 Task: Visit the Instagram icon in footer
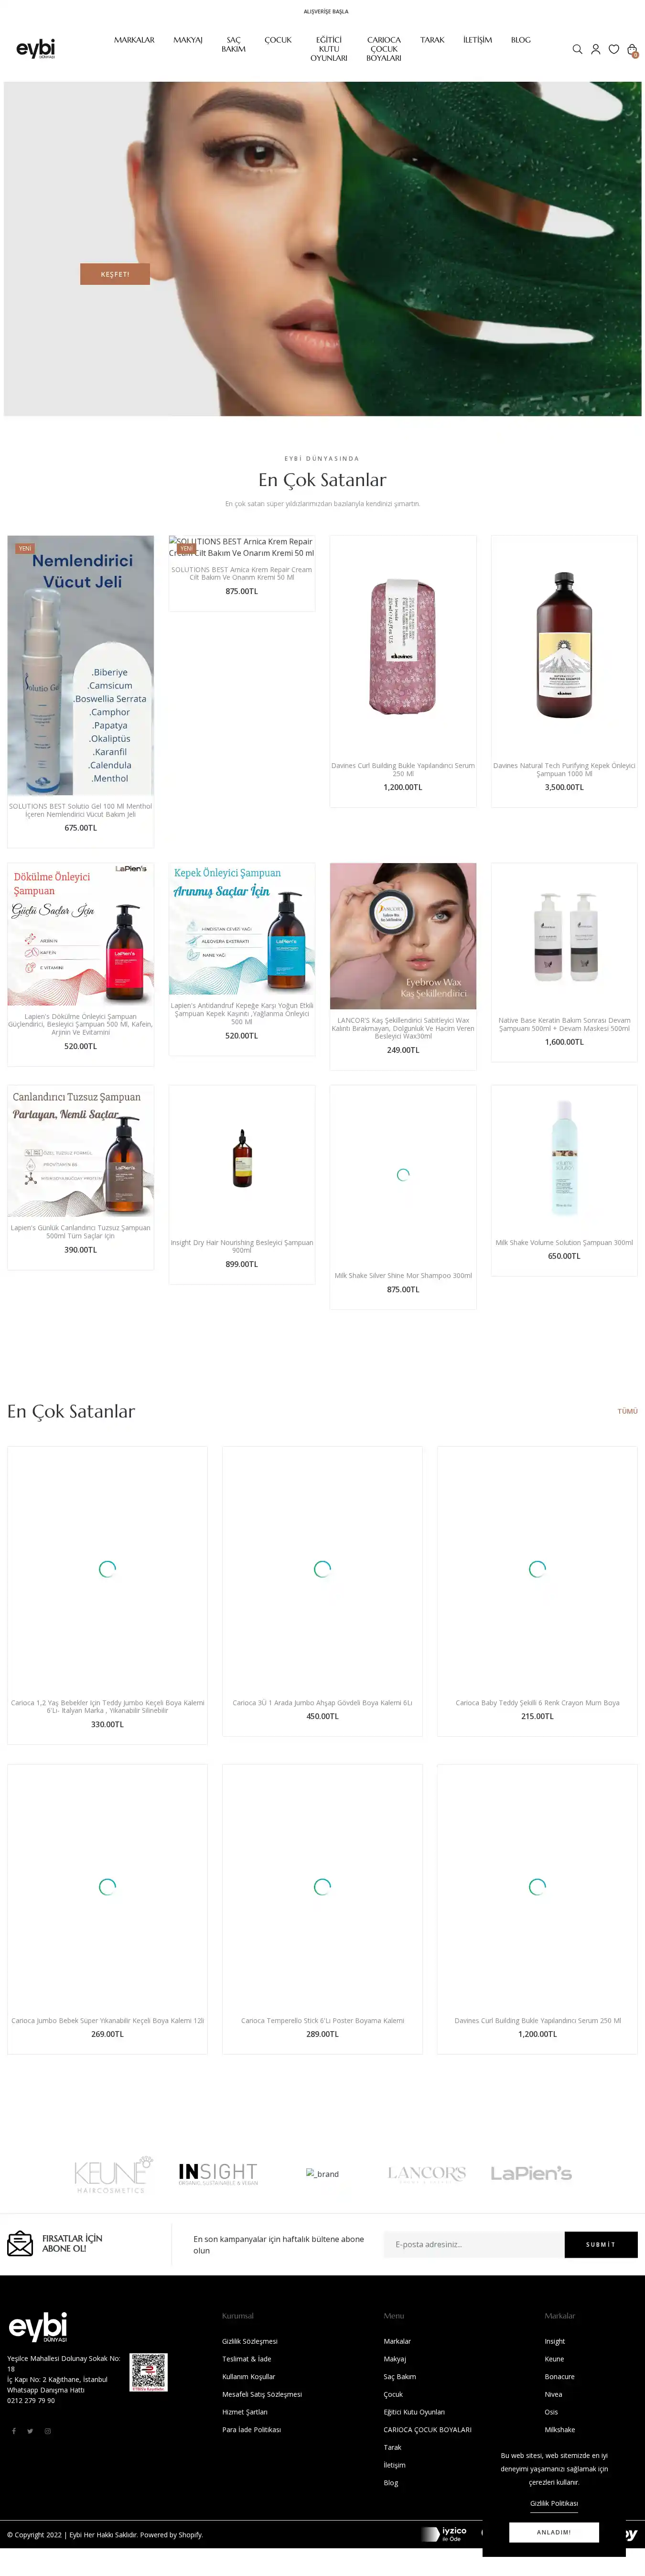coord(47,2431)
